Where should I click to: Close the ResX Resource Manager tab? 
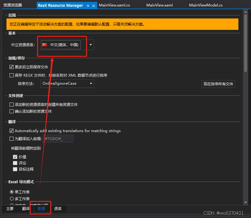(x=94, y=6)
